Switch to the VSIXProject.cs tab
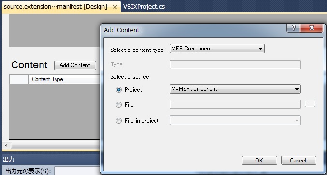The image size is (327, 175). tap(144, 7)
